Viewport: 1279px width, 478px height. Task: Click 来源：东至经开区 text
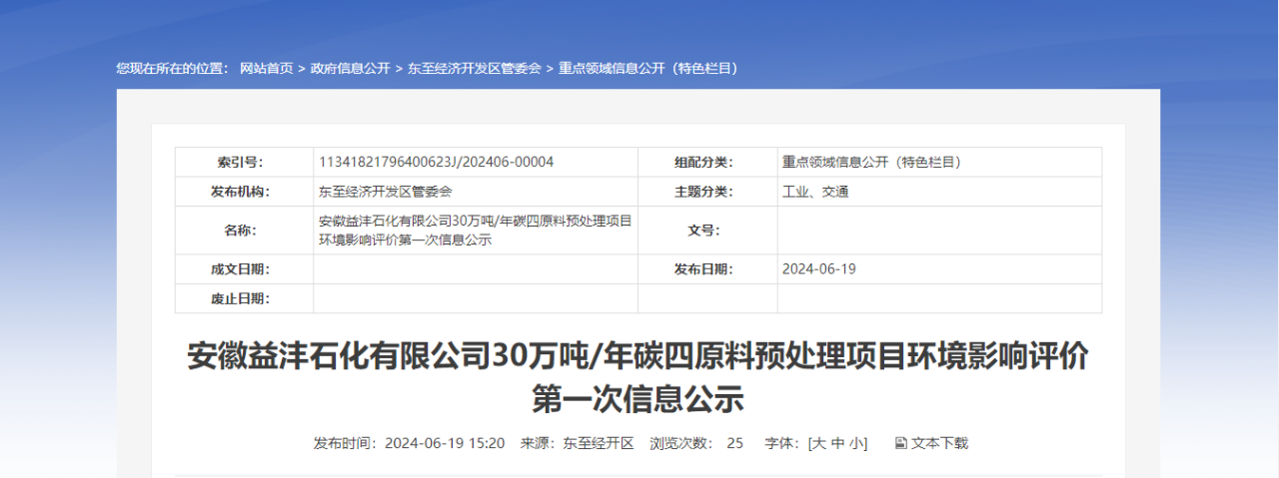[x=577, y=443]
